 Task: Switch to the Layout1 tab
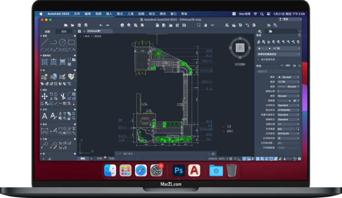point(100,158)
